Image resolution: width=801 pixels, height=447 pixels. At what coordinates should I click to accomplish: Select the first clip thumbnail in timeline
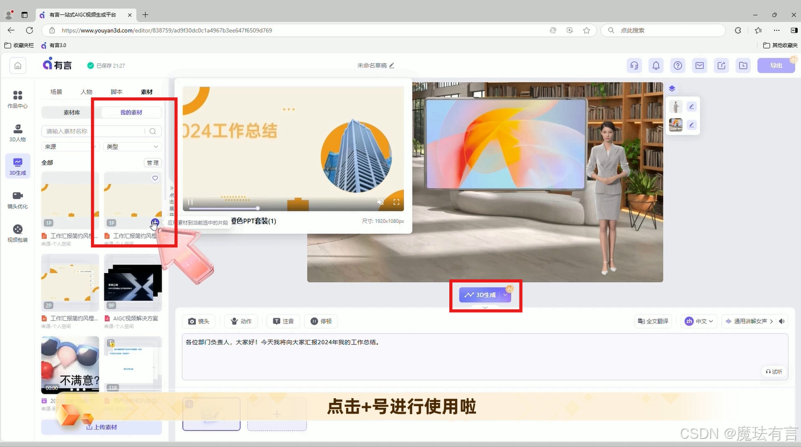[x=212, y=414]
